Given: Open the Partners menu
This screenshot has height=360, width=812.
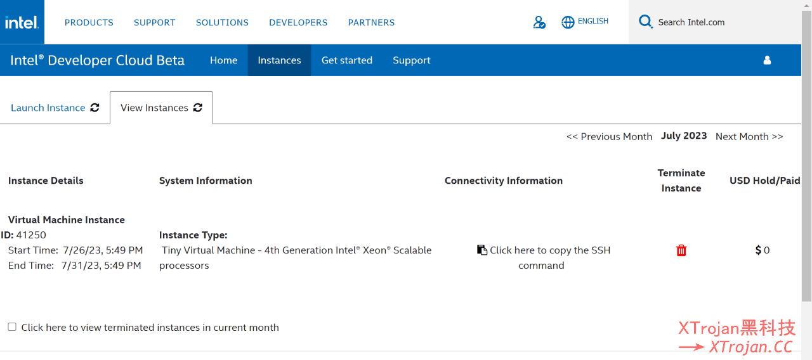Looking at the screenshot, I should (x=371, y=22).
